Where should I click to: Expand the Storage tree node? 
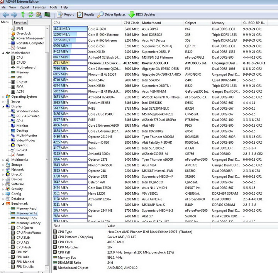click(3, 164)
